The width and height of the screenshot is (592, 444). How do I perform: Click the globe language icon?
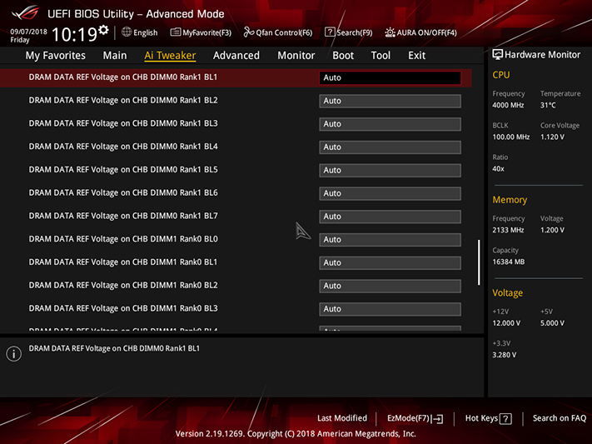click(x=127, y=32)
